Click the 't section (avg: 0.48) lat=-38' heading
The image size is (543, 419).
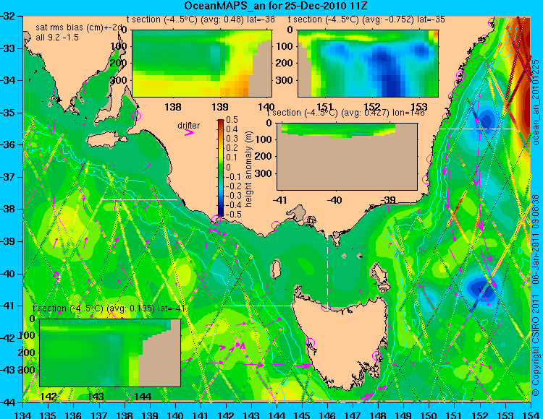(x=201, y=20)
